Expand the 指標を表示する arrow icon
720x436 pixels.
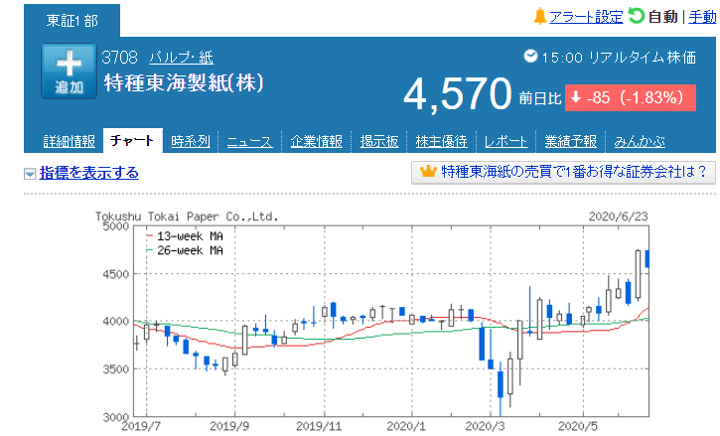30,174
